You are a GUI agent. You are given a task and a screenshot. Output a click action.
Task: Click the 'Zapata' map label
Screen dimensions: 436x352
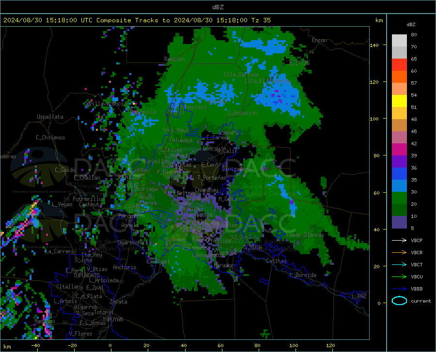coord(119,302)
